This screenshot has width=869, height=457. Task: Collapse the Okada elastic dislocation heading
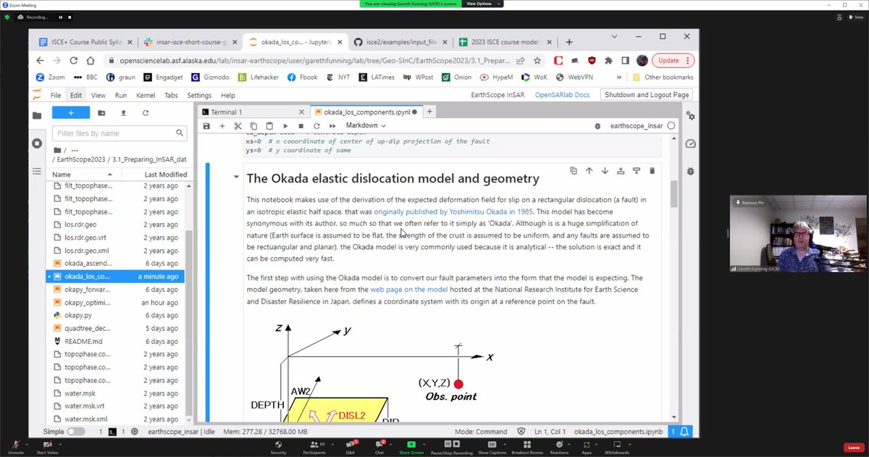coord(236,177)
